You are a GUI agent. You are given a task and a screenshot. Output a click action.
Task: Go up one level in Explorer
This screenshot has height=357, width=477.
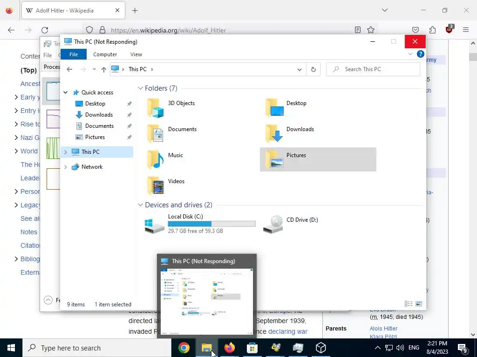click(104, 70)
